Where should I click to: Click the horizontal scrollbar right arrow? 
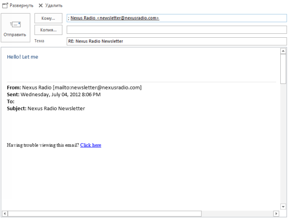click(276, 213)
